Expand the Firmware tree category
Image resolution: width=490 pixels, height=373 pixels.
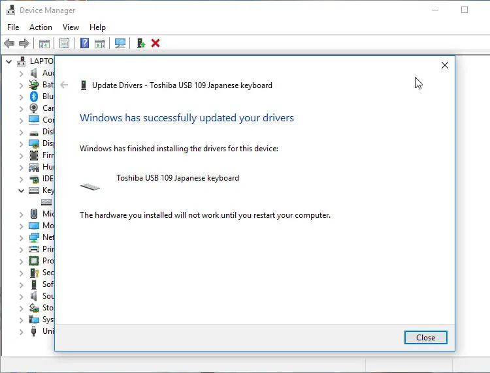[x=22, y=156]
